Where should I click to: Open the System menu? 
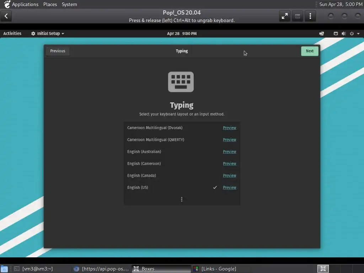point(69,4)
